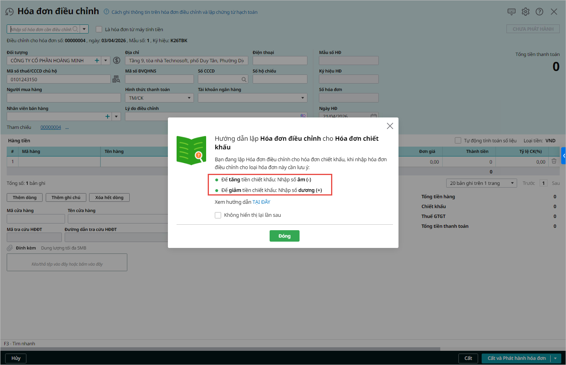
Task: Open the help question mark icon
Action: point(539,12)
